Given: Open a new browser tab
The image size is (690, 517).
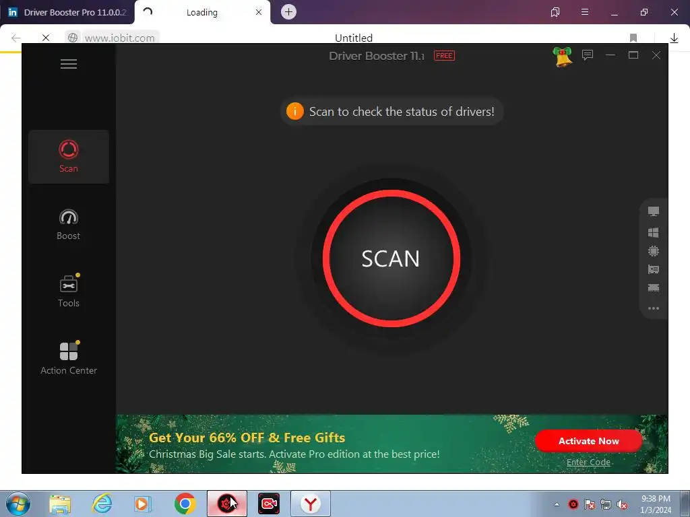Looking at the screenshot, I should (x=288, y=12).
